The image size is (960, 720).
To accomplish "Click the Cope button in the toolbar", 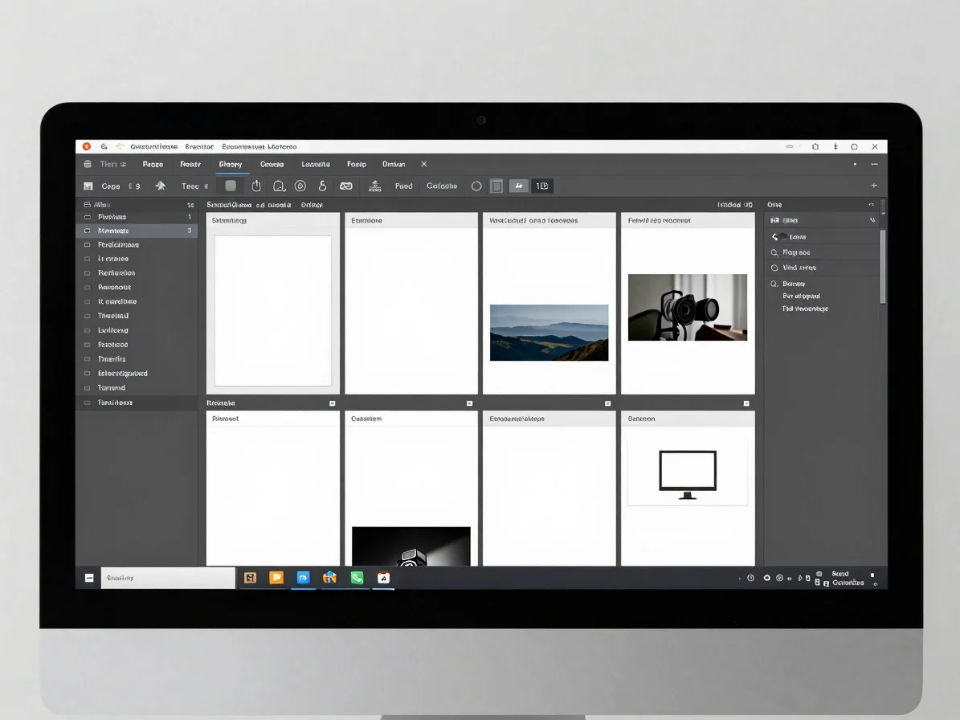I will click(111, 186).
